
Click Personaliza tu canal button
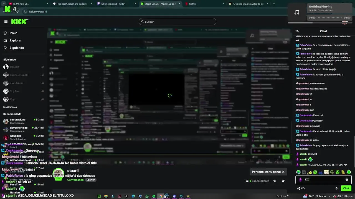(x=268, y=172)
